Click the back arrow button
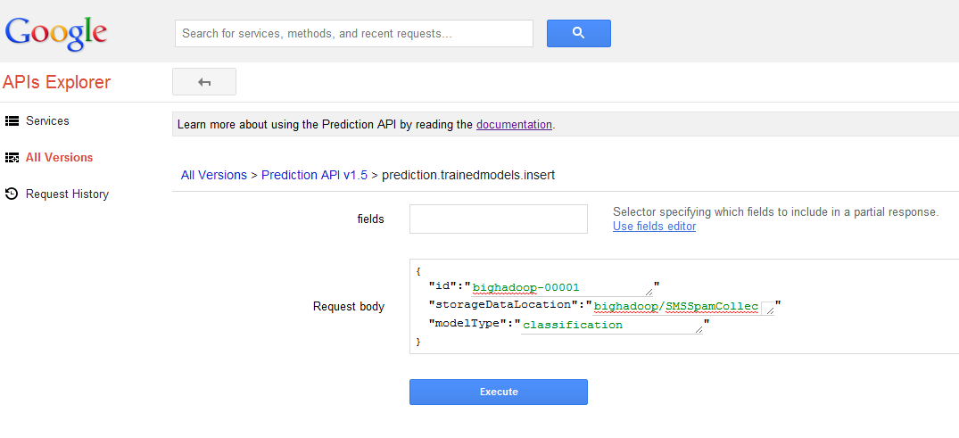The width and height of the screenshot is (959, 438). tap(204, 82)
